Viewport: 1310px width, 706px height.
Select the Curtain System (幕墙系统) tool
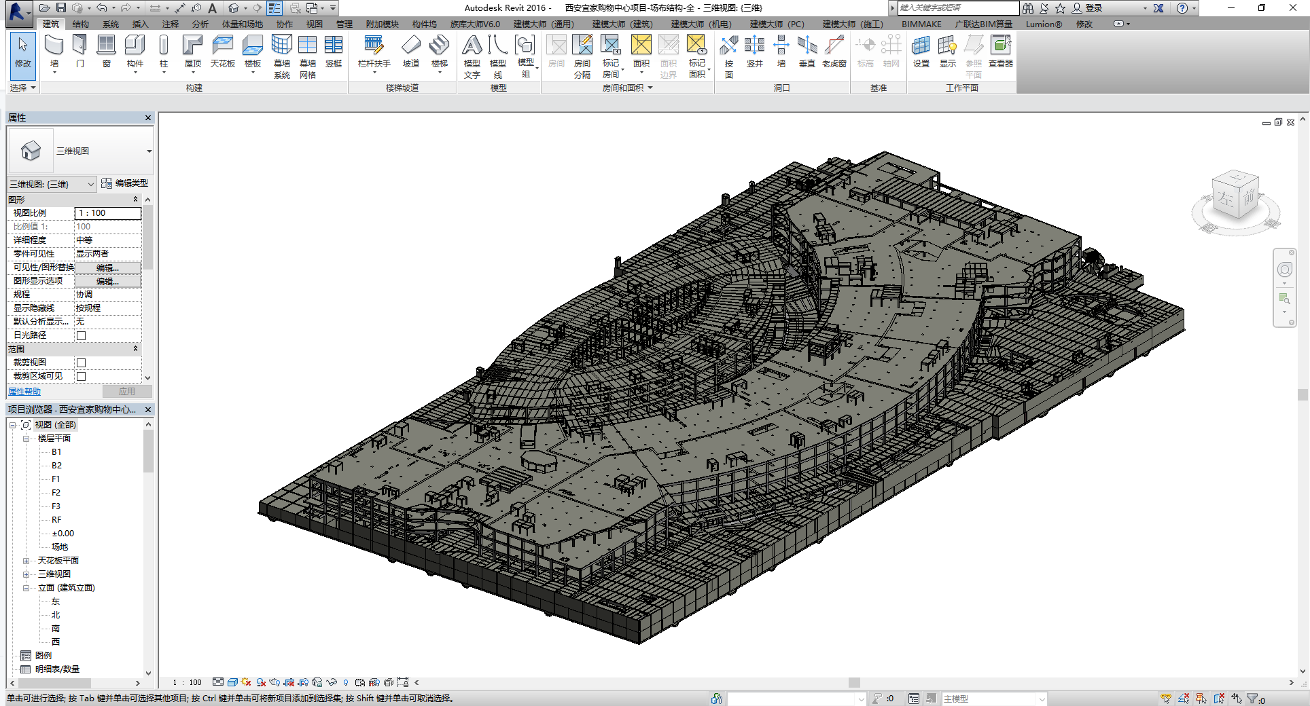(x=282, y=57)
